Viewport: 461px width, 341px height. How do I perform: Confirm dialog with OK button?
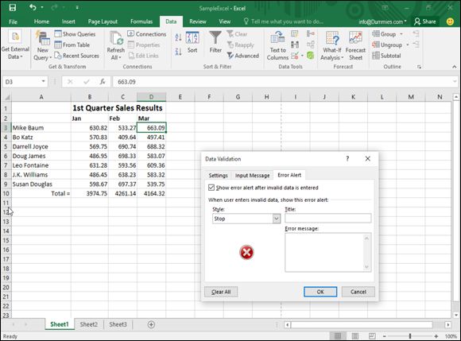[x=320, y=292]
